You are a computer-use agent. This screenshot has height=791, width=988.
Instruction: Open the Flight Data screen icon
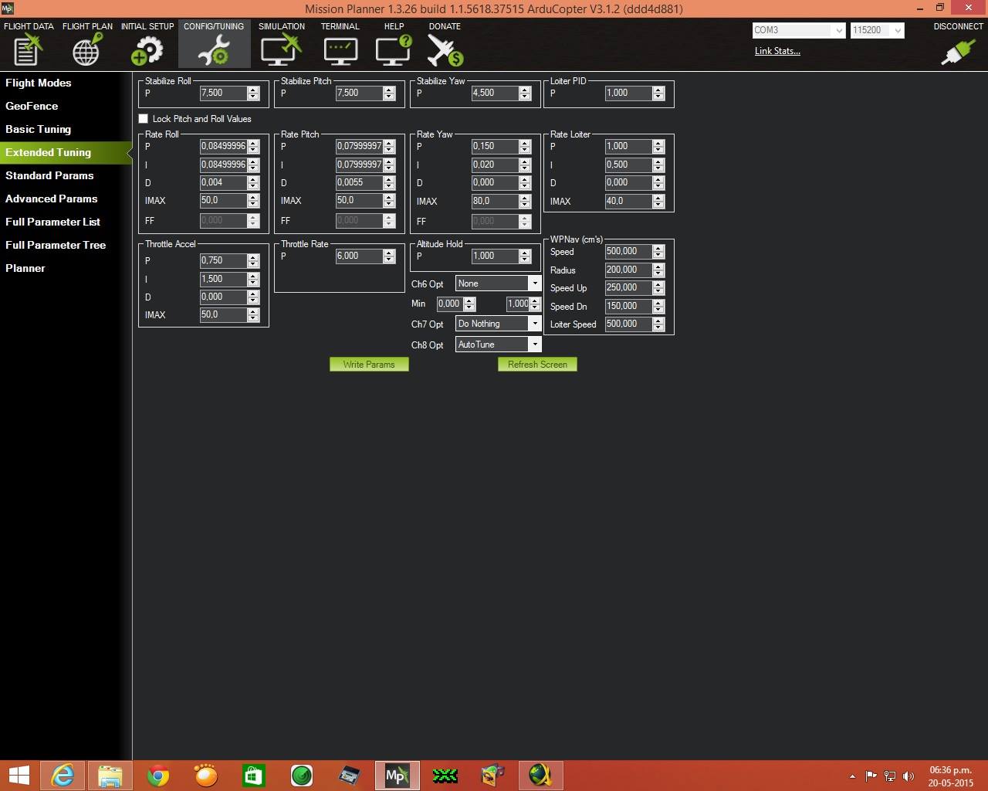click(28, 49)
